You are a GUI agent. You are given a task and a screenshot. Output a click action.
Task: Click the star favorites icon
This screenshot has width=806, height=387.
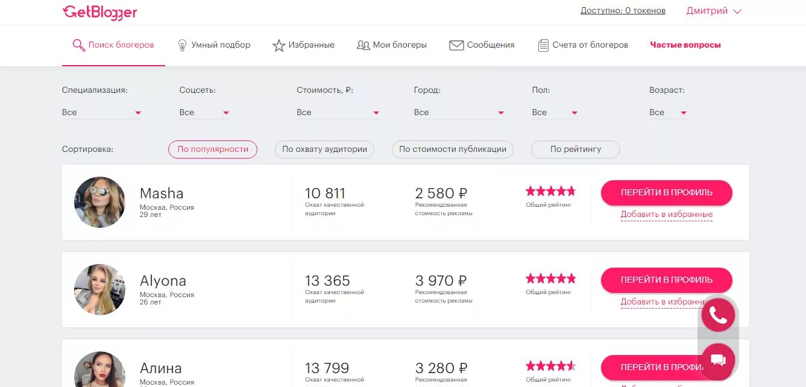pos(279,45)
